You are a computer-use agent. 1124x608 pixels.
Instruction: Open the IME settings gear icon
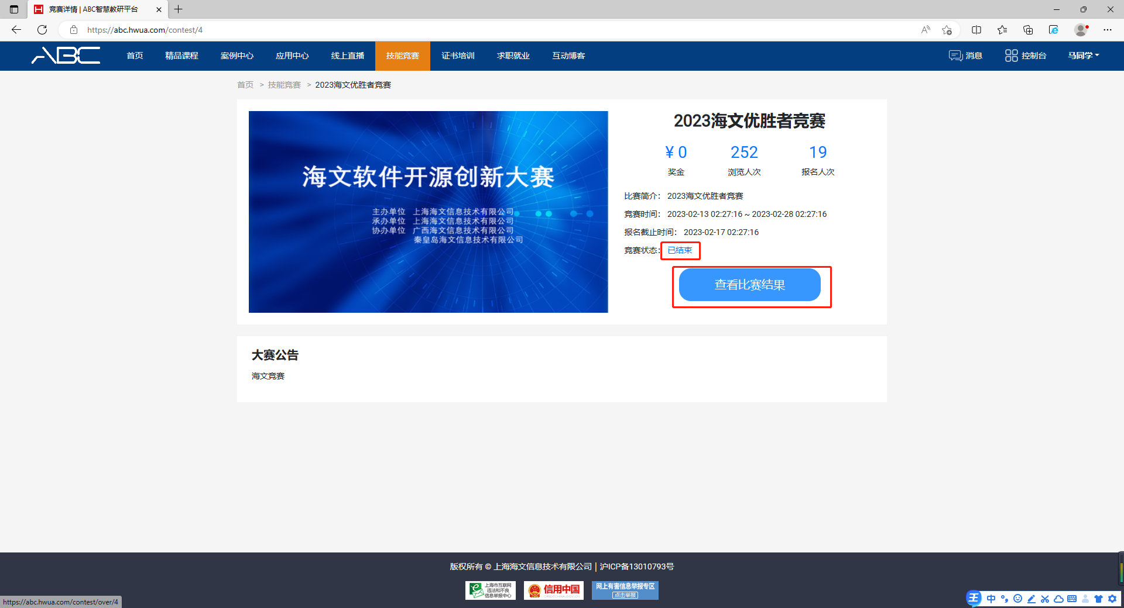pyautogui.click(x=1112, y=599)
